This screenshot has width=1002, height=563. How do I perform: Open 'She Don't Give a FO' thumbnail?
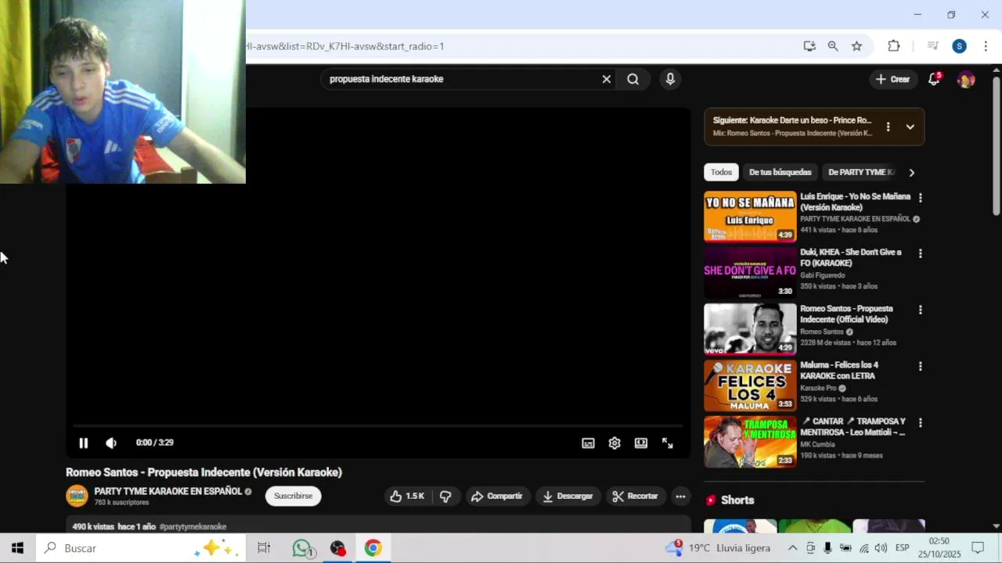[x=750, y=273]
